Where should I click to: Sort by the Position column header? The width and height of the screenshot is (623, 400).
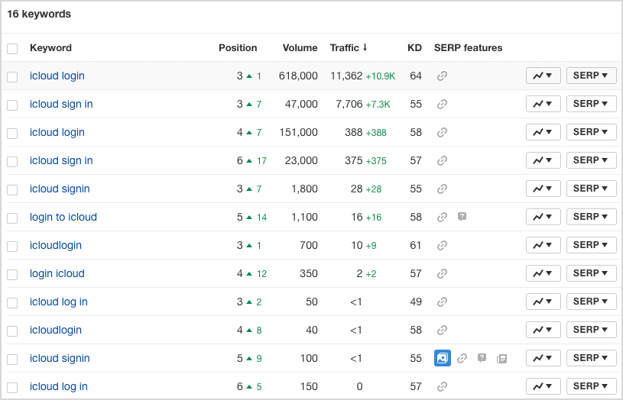pos(238,48)
